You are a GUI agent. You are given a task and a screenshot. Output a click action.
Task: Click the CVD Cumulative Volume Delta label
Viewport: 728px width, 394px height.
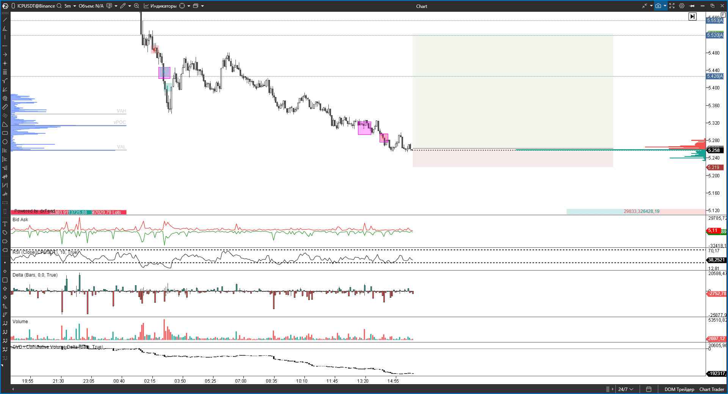point(57,347)
